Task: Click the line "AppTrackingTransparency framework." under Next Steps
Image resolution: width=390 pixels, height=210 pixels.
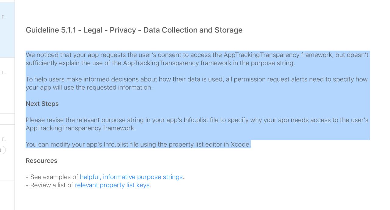Action: [80, 128]
